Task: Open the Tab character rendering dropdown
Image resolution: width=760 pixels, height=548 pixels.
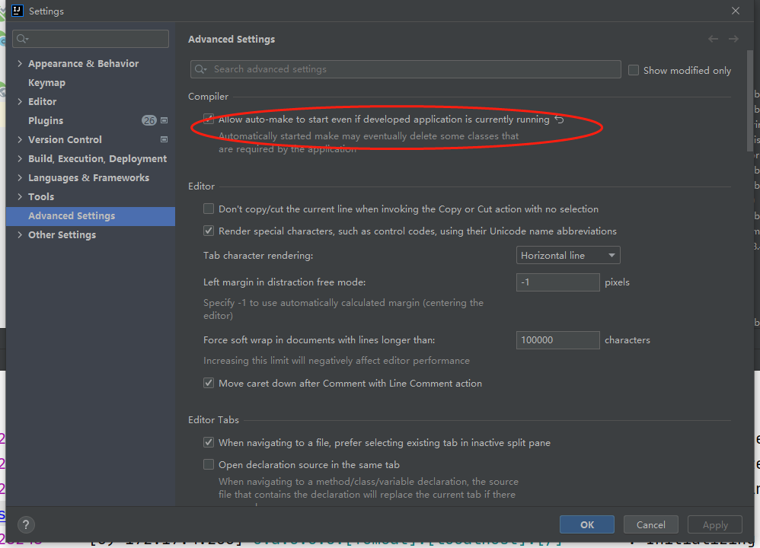Action: [x=568, y=256]
